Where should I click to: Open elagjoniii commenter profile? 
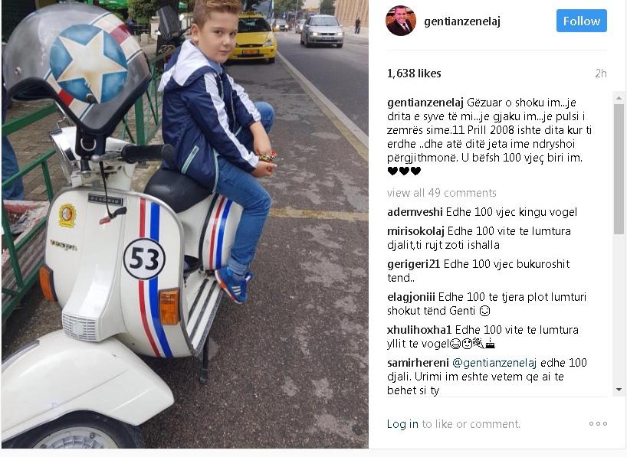click(x=411, y=297)
